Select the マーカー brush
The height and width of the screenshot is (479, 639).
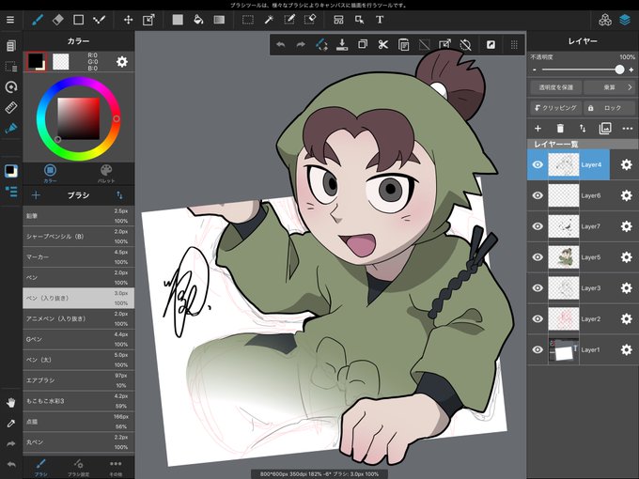pyautogui.click(x=78, y=256)
